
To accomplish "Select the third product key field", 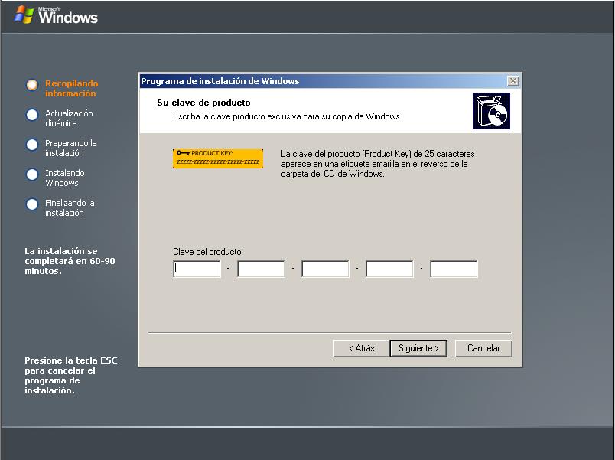I will click(x=326, y=269).
